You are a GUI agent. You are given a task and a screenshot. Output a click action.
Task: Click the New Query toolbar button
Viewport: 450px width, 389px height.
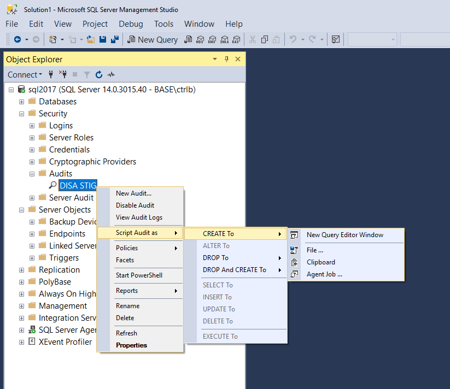point(152,39)
